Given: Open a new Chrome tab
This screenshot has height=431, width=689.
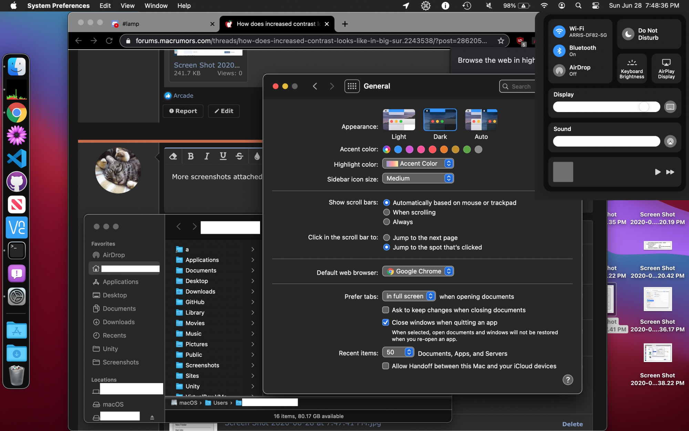Looking at the screenshot, I should click(x=345, y=24).
